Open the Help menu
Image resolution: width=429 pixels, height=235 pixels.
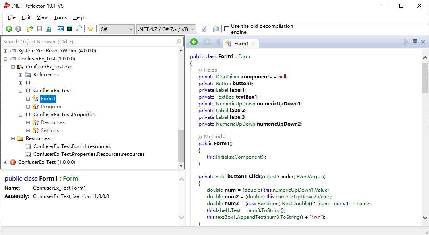pyautogui.click(x=78, y=17)
